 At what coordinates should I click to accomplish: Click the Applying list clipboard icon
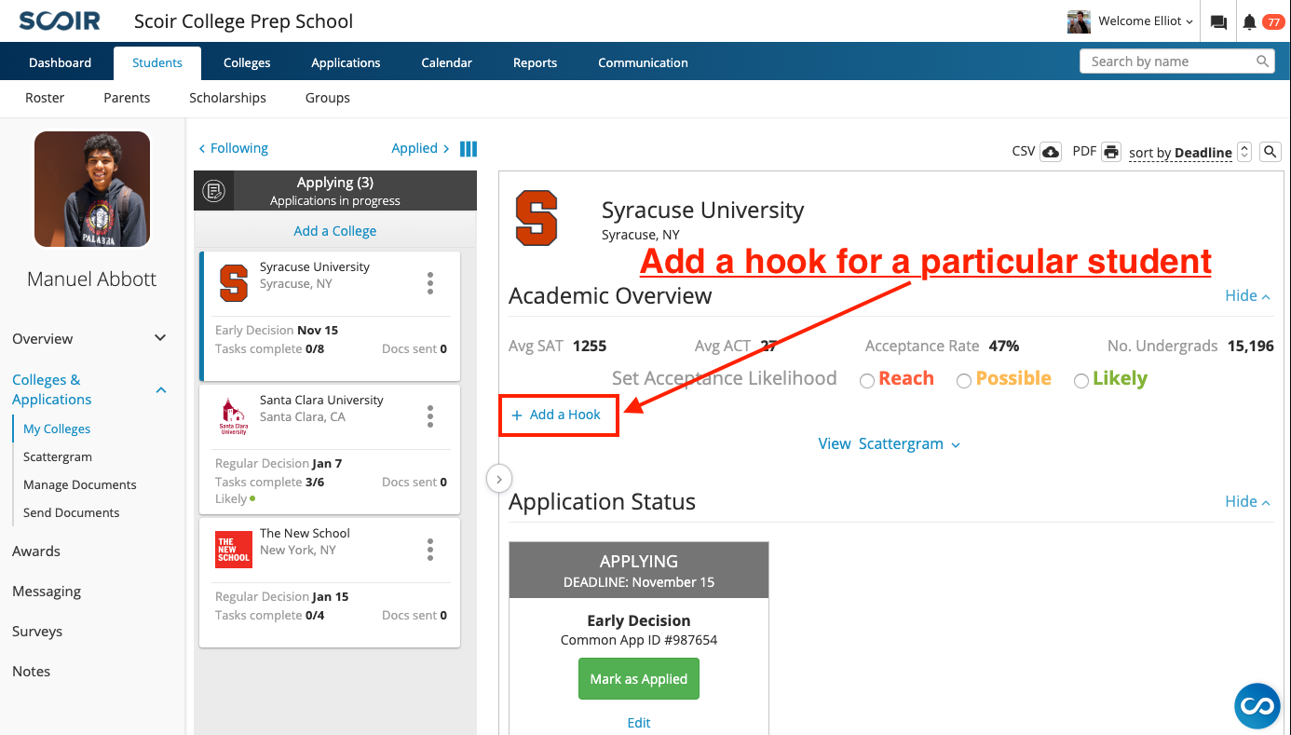point(214,191)
